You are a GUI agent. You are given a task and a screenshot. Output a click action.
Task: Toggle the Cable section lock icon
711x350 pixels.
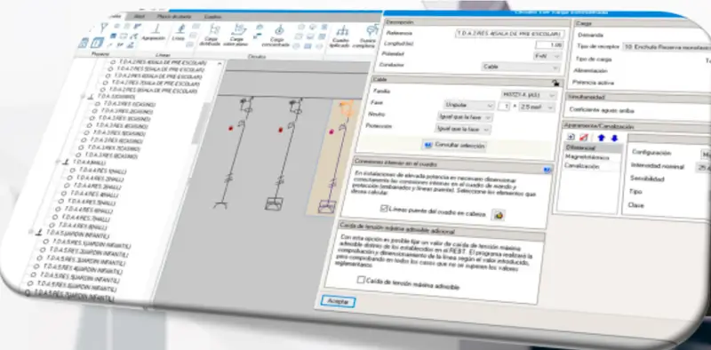point(555,83)
